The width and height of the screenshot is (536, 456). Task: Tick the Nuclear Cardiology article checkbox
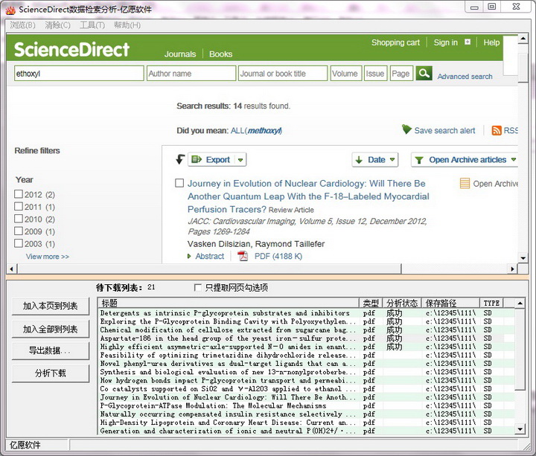pos(179,184)
